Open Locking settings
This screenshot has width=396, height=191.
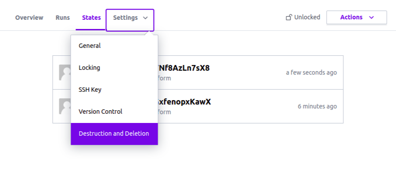pos(115,68)
